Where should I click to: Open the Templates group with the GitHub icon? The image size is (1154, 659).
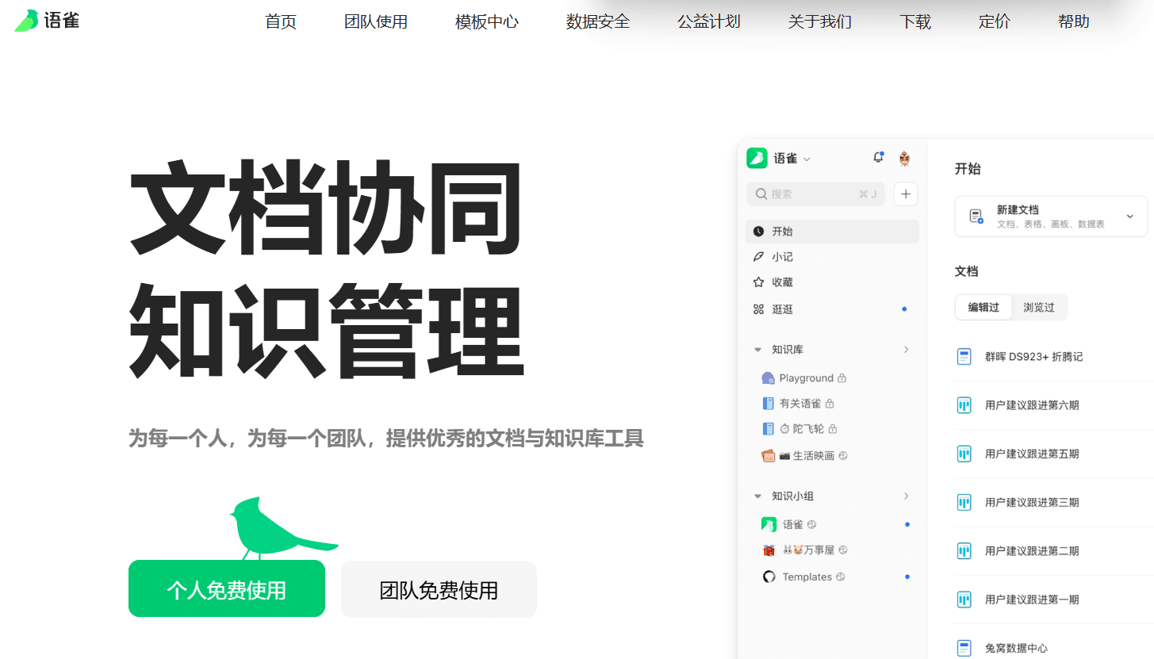pos(803,577)
